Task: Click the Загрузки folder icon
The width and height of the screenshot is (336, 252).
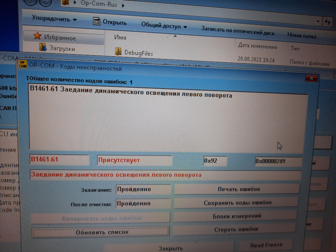Action: click(43, 47)
